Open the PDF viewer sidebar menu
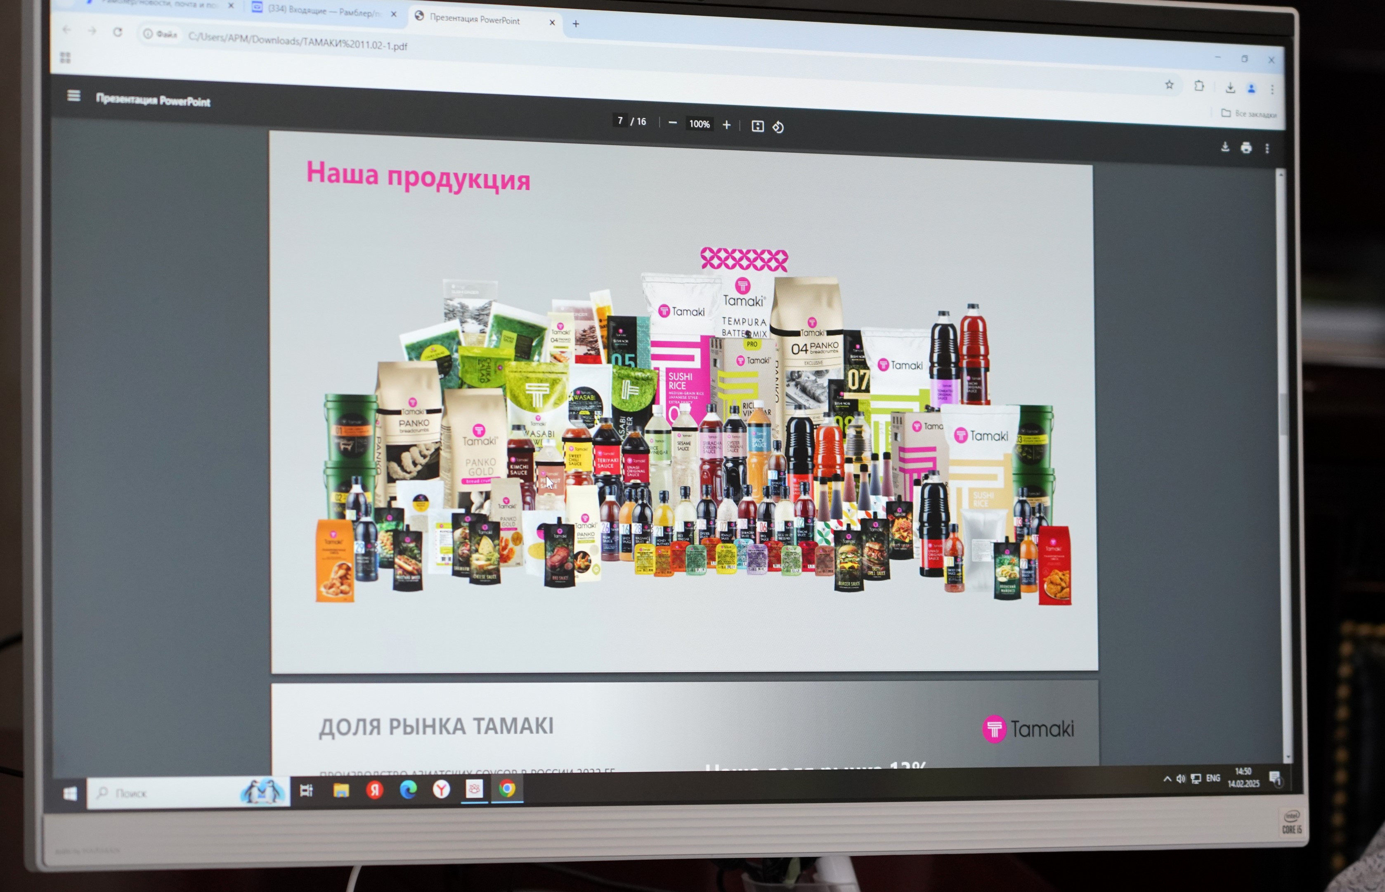1385x892 pixels. coord(73,95)
